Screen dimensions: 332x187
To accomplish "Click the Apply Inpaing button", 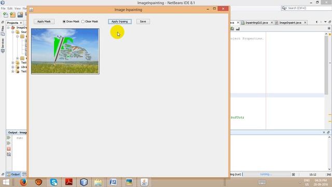I will click(120, 21).
